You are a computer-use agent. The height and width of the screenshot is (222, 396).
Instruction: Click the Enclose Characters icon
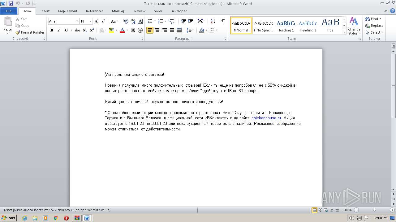pyautogui.click(x=140, y=30)
